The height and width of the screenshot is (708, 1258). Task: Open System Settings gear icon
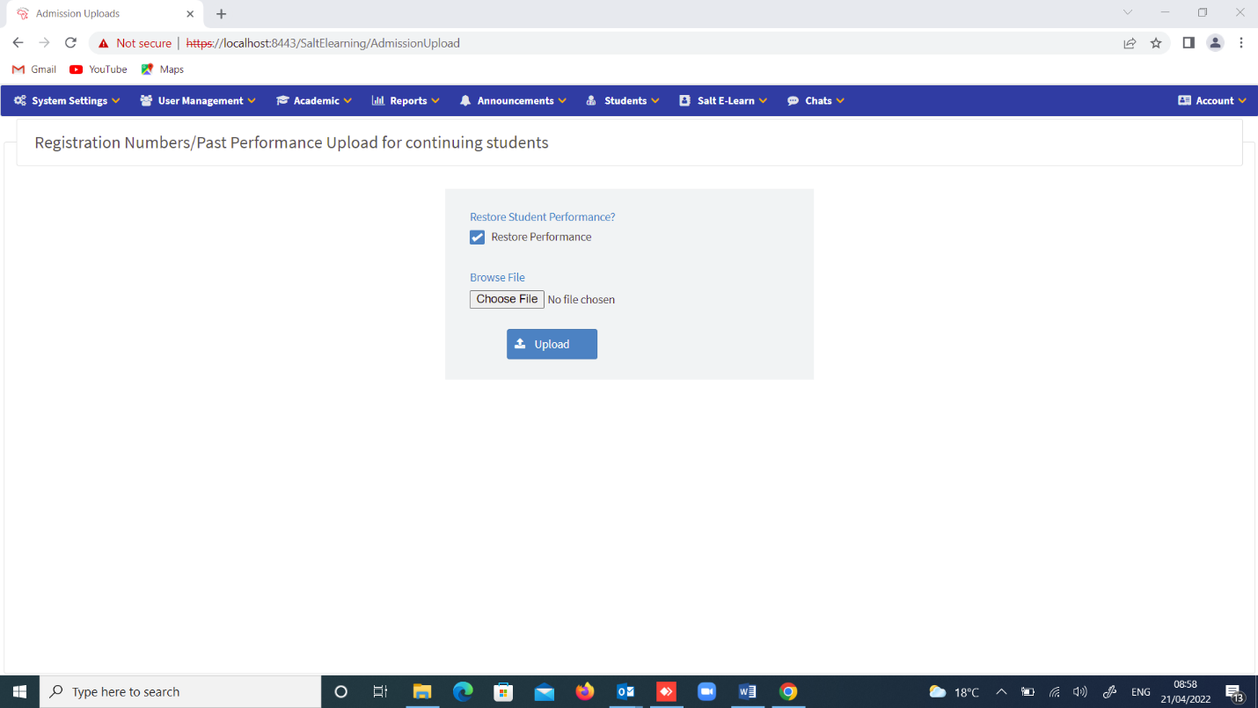(20, 100)
